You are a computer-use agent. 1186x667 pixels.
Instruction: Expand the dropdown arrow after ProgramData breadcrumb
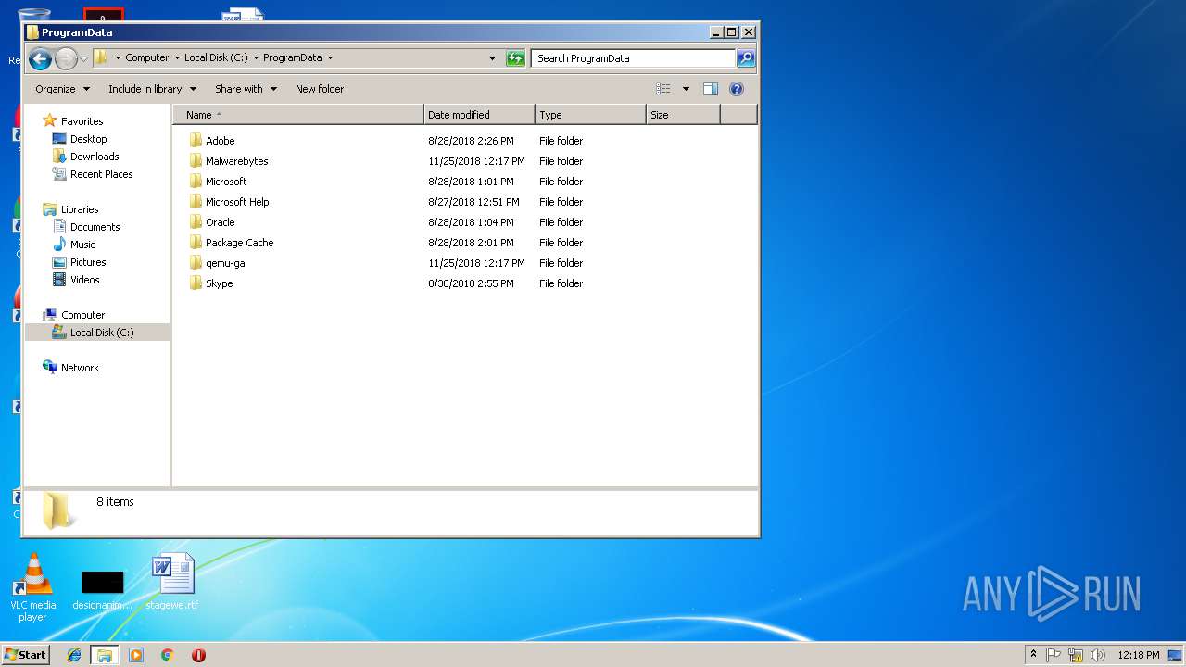[x=330, y=57]
